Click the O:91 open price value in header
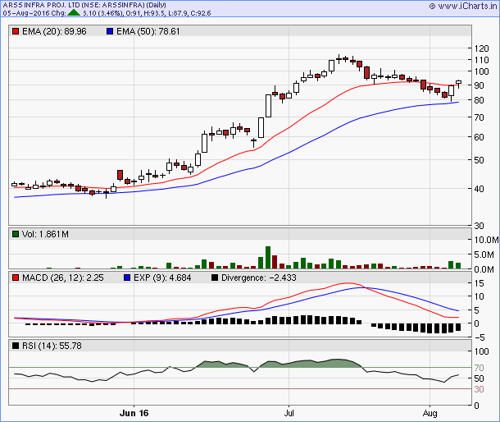The image size is (500, 422). tap(132, 13)
